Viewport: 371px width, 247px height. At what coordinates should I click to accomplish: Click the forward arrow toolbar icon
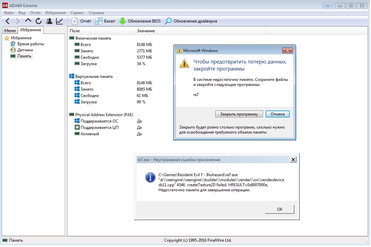pos(17,21)
